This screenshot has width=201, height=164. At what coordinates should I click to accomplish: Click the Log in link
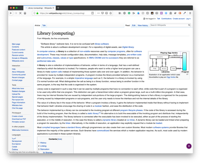pyautogui.click(x=188, y=19)
